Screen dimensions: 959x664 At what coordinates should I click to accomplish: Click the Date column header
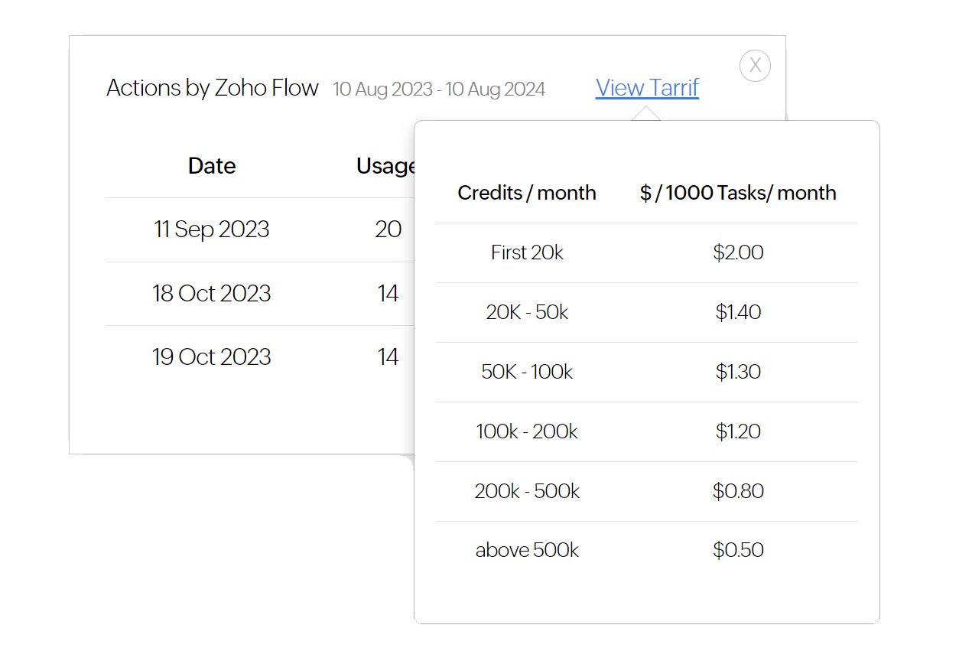212,166
